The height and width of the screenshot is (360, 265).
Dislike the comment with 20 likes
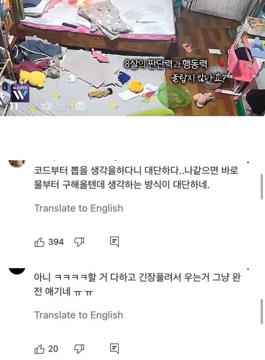79,349
